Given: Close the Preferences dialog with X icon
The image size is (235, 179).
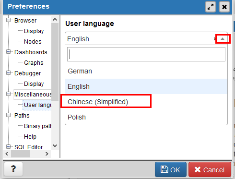Looking at the screenshot, I should tap(224, 7).
